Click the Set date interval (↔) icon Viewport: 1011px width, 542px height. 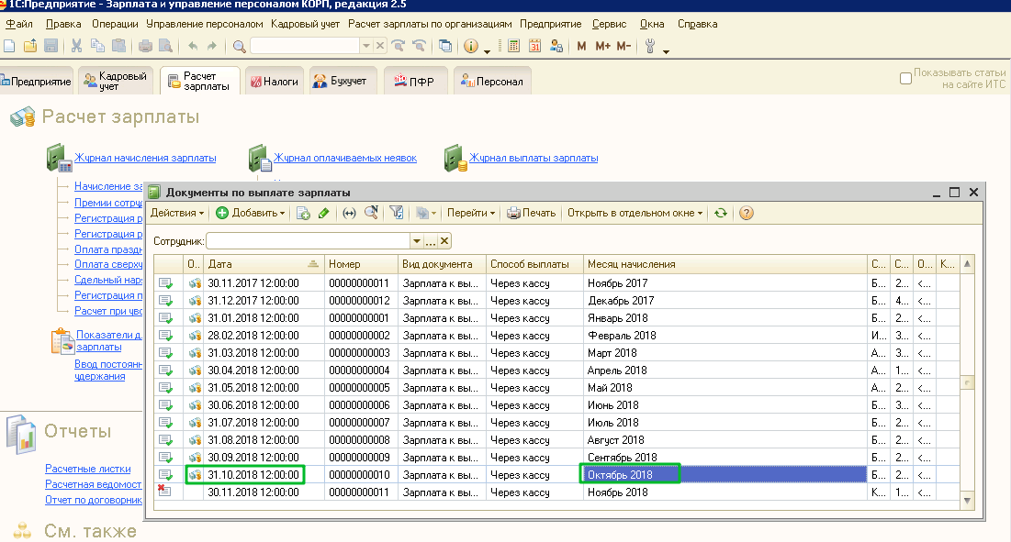(x=349, y=213)
